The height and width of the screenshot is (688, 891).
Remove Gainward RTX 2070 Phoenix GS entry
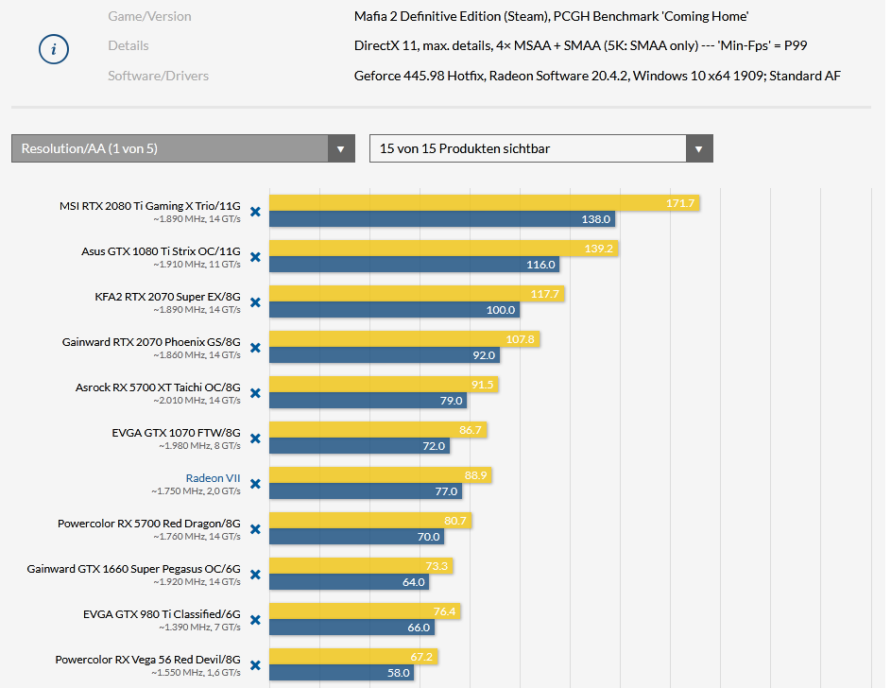pos(256,348)
